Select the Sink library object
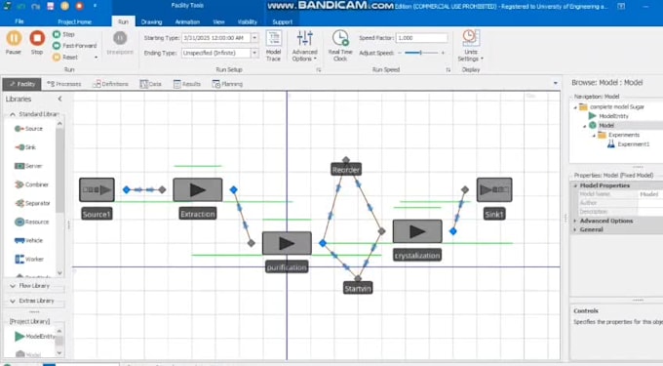663x366 pixels. click(x=25, y=147)
